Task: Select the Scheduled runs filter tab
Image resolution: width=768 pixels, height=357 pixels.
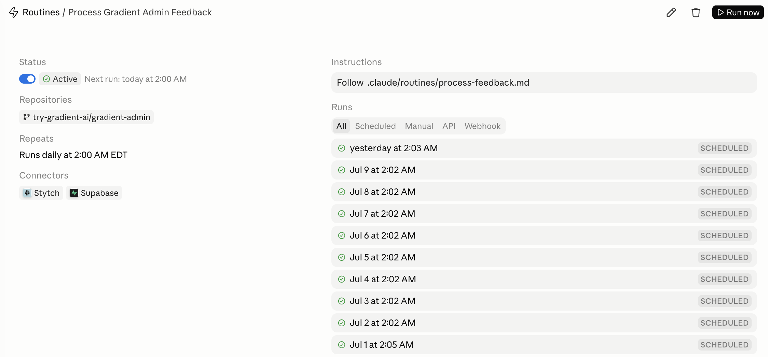Action: point(375,126)
